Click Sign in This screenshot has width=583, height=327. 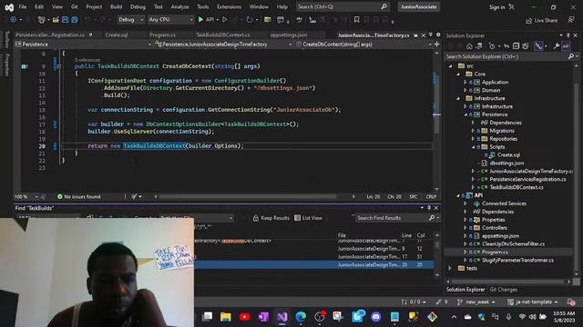497,7
